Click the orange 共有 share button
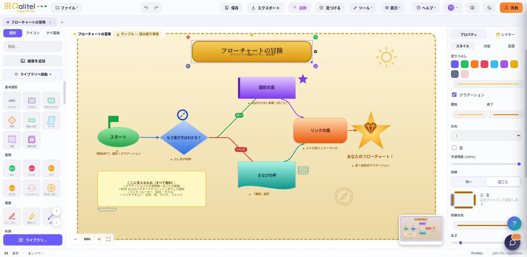Image resolution: width=527 pixels, height=257 pixels. [511, 8]
